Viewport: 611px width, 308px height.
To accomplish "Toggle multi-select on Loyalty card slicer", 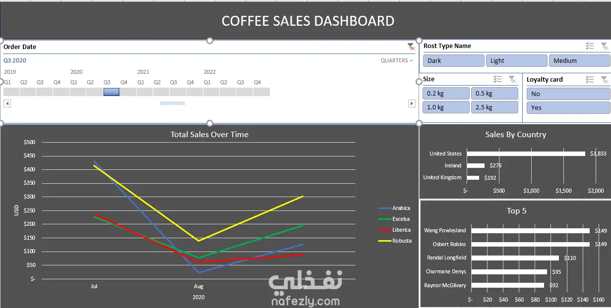I will click(590, 79).
